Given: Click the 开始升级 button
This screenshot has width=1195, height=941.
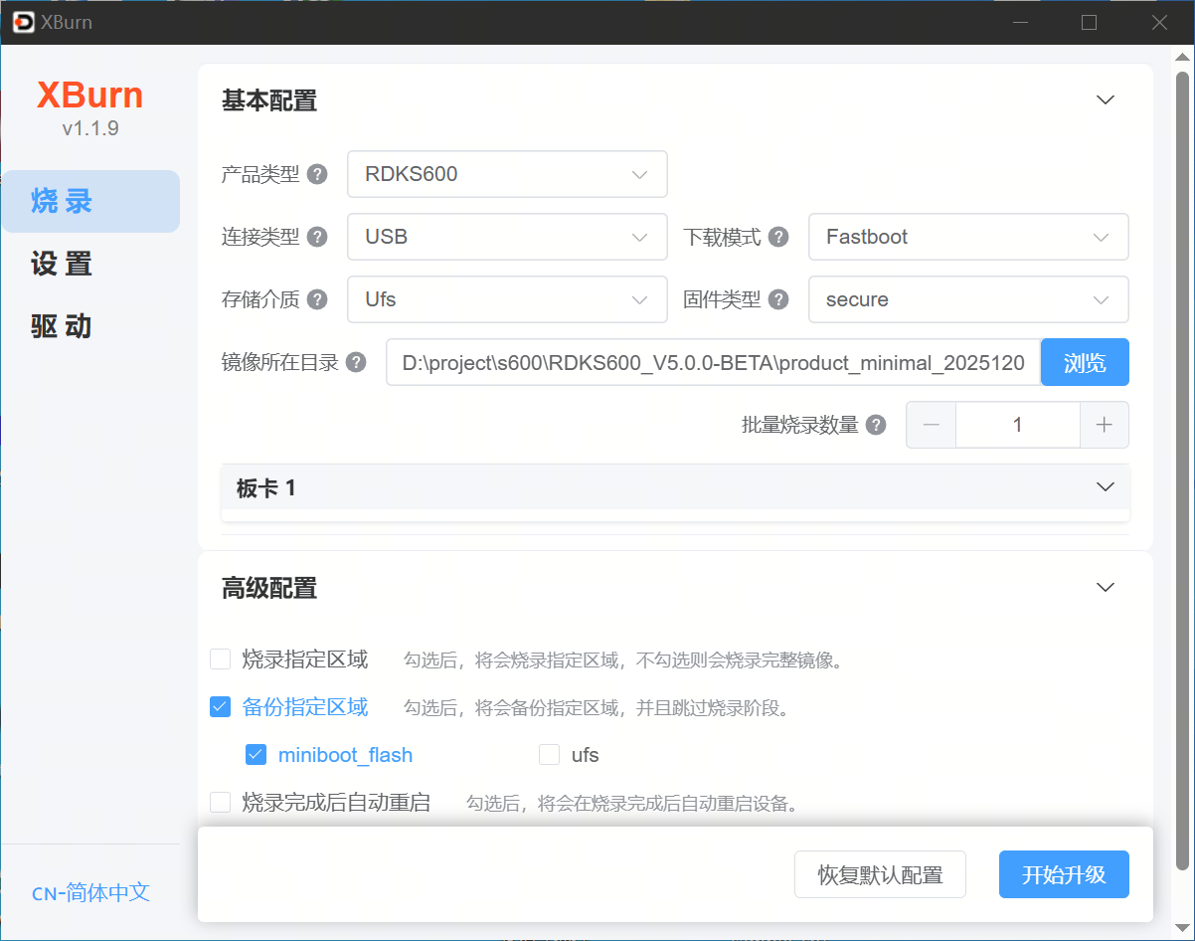Looking at the screenshot, I should coord(1064,874).
